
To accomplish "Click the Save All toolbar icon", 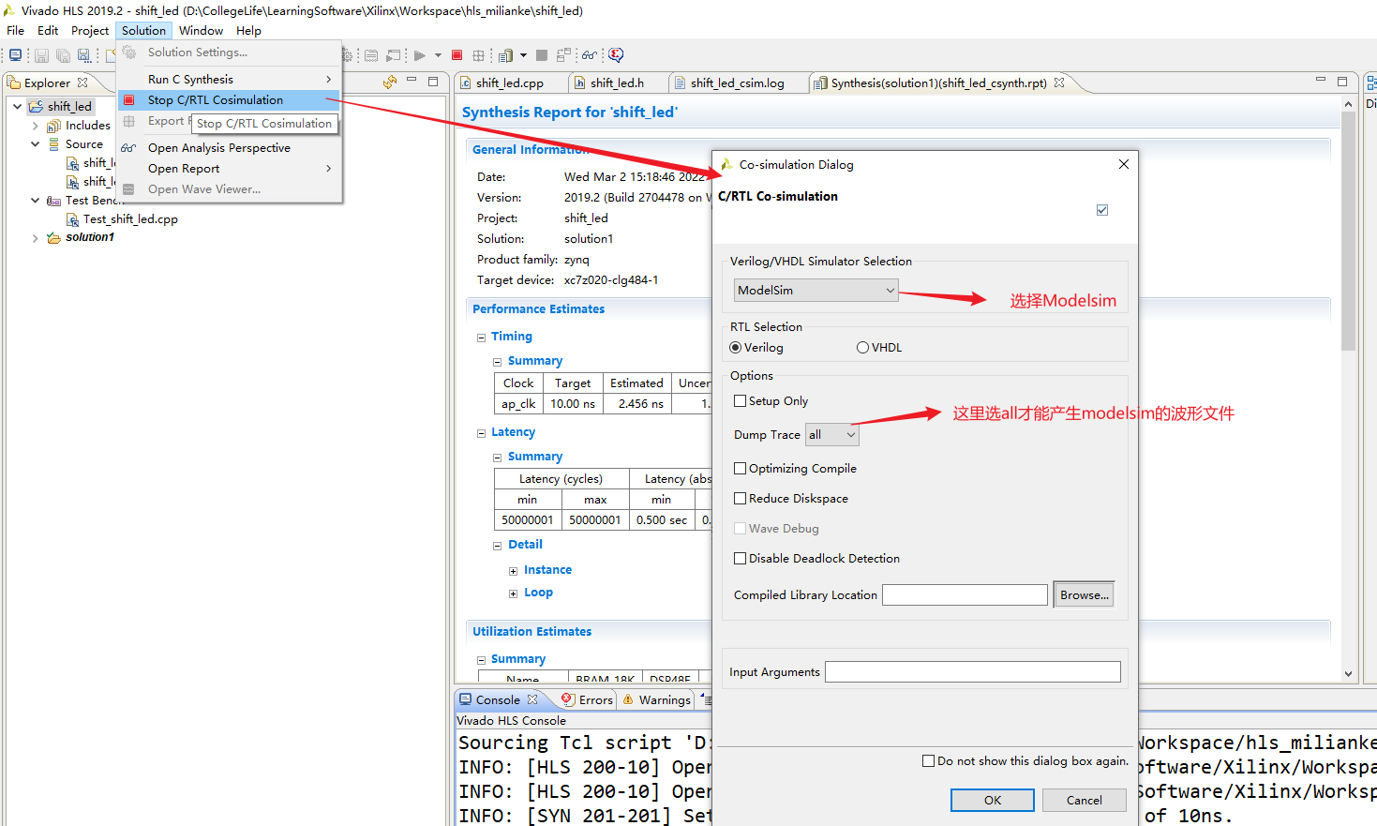I will pyautogui.click(x=63, y=55).
